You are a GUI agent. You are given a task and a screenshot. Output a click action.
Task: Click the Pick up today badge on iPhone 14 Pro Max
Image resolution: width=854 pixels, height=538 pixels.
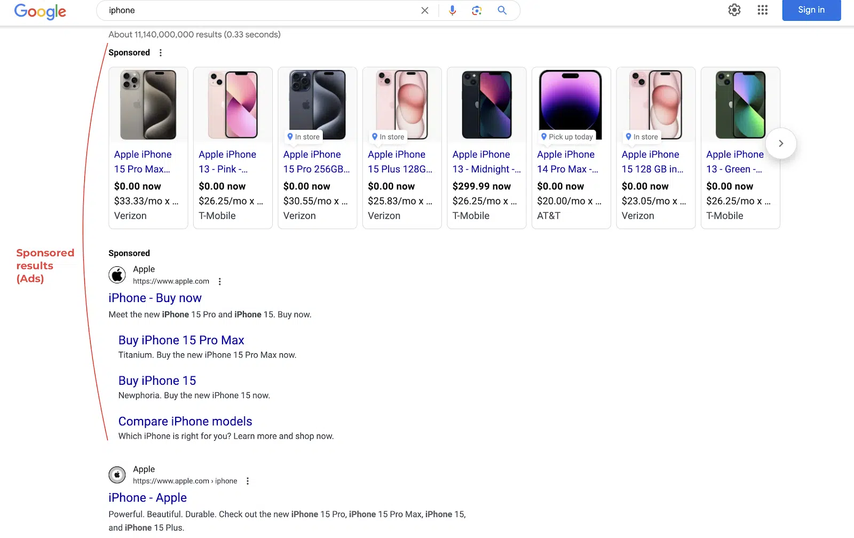coord(567,137)
